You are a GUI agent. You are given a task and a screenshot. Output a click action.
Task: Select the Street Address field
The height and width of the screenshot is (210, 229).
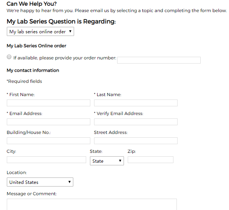tap(136, 141)
